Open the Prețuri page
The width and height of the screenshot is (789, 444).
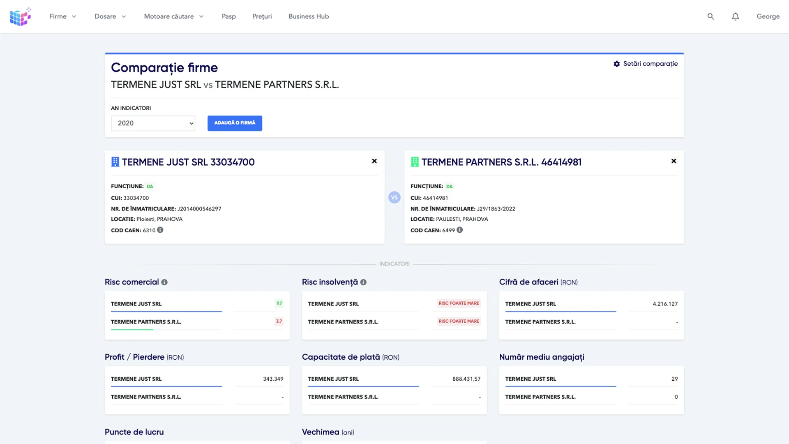(x=262, y=16)
